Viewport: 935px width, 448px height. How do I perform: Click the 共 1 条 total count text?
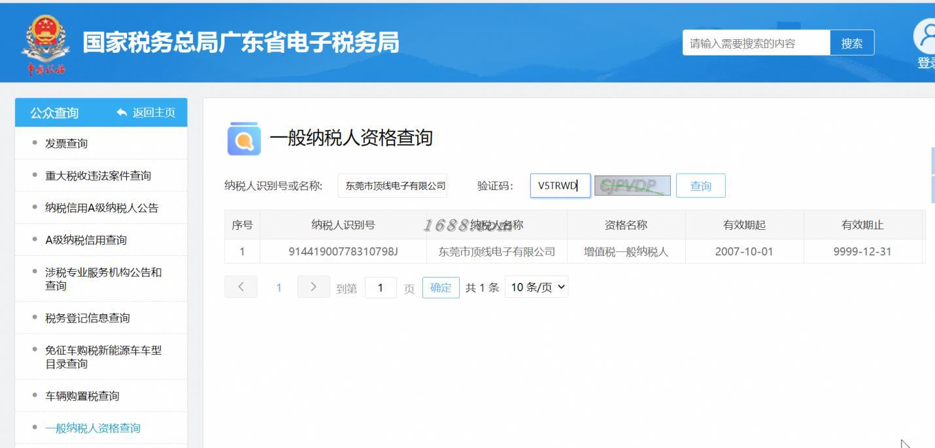[483, 287]
